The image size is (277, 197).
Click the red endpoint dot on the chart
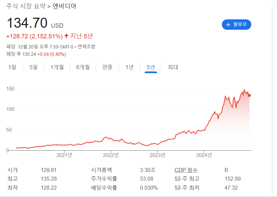tap(249, 95)
